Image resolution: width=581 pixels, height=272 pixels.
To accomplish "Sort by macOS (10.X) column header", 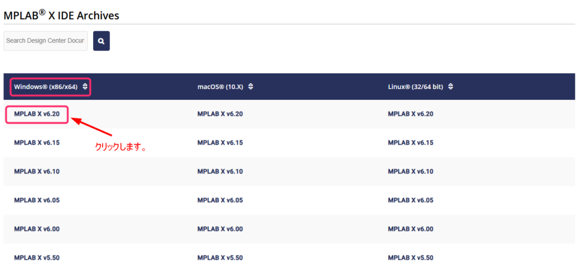I will pyautogui.click(x=221, y=87).
